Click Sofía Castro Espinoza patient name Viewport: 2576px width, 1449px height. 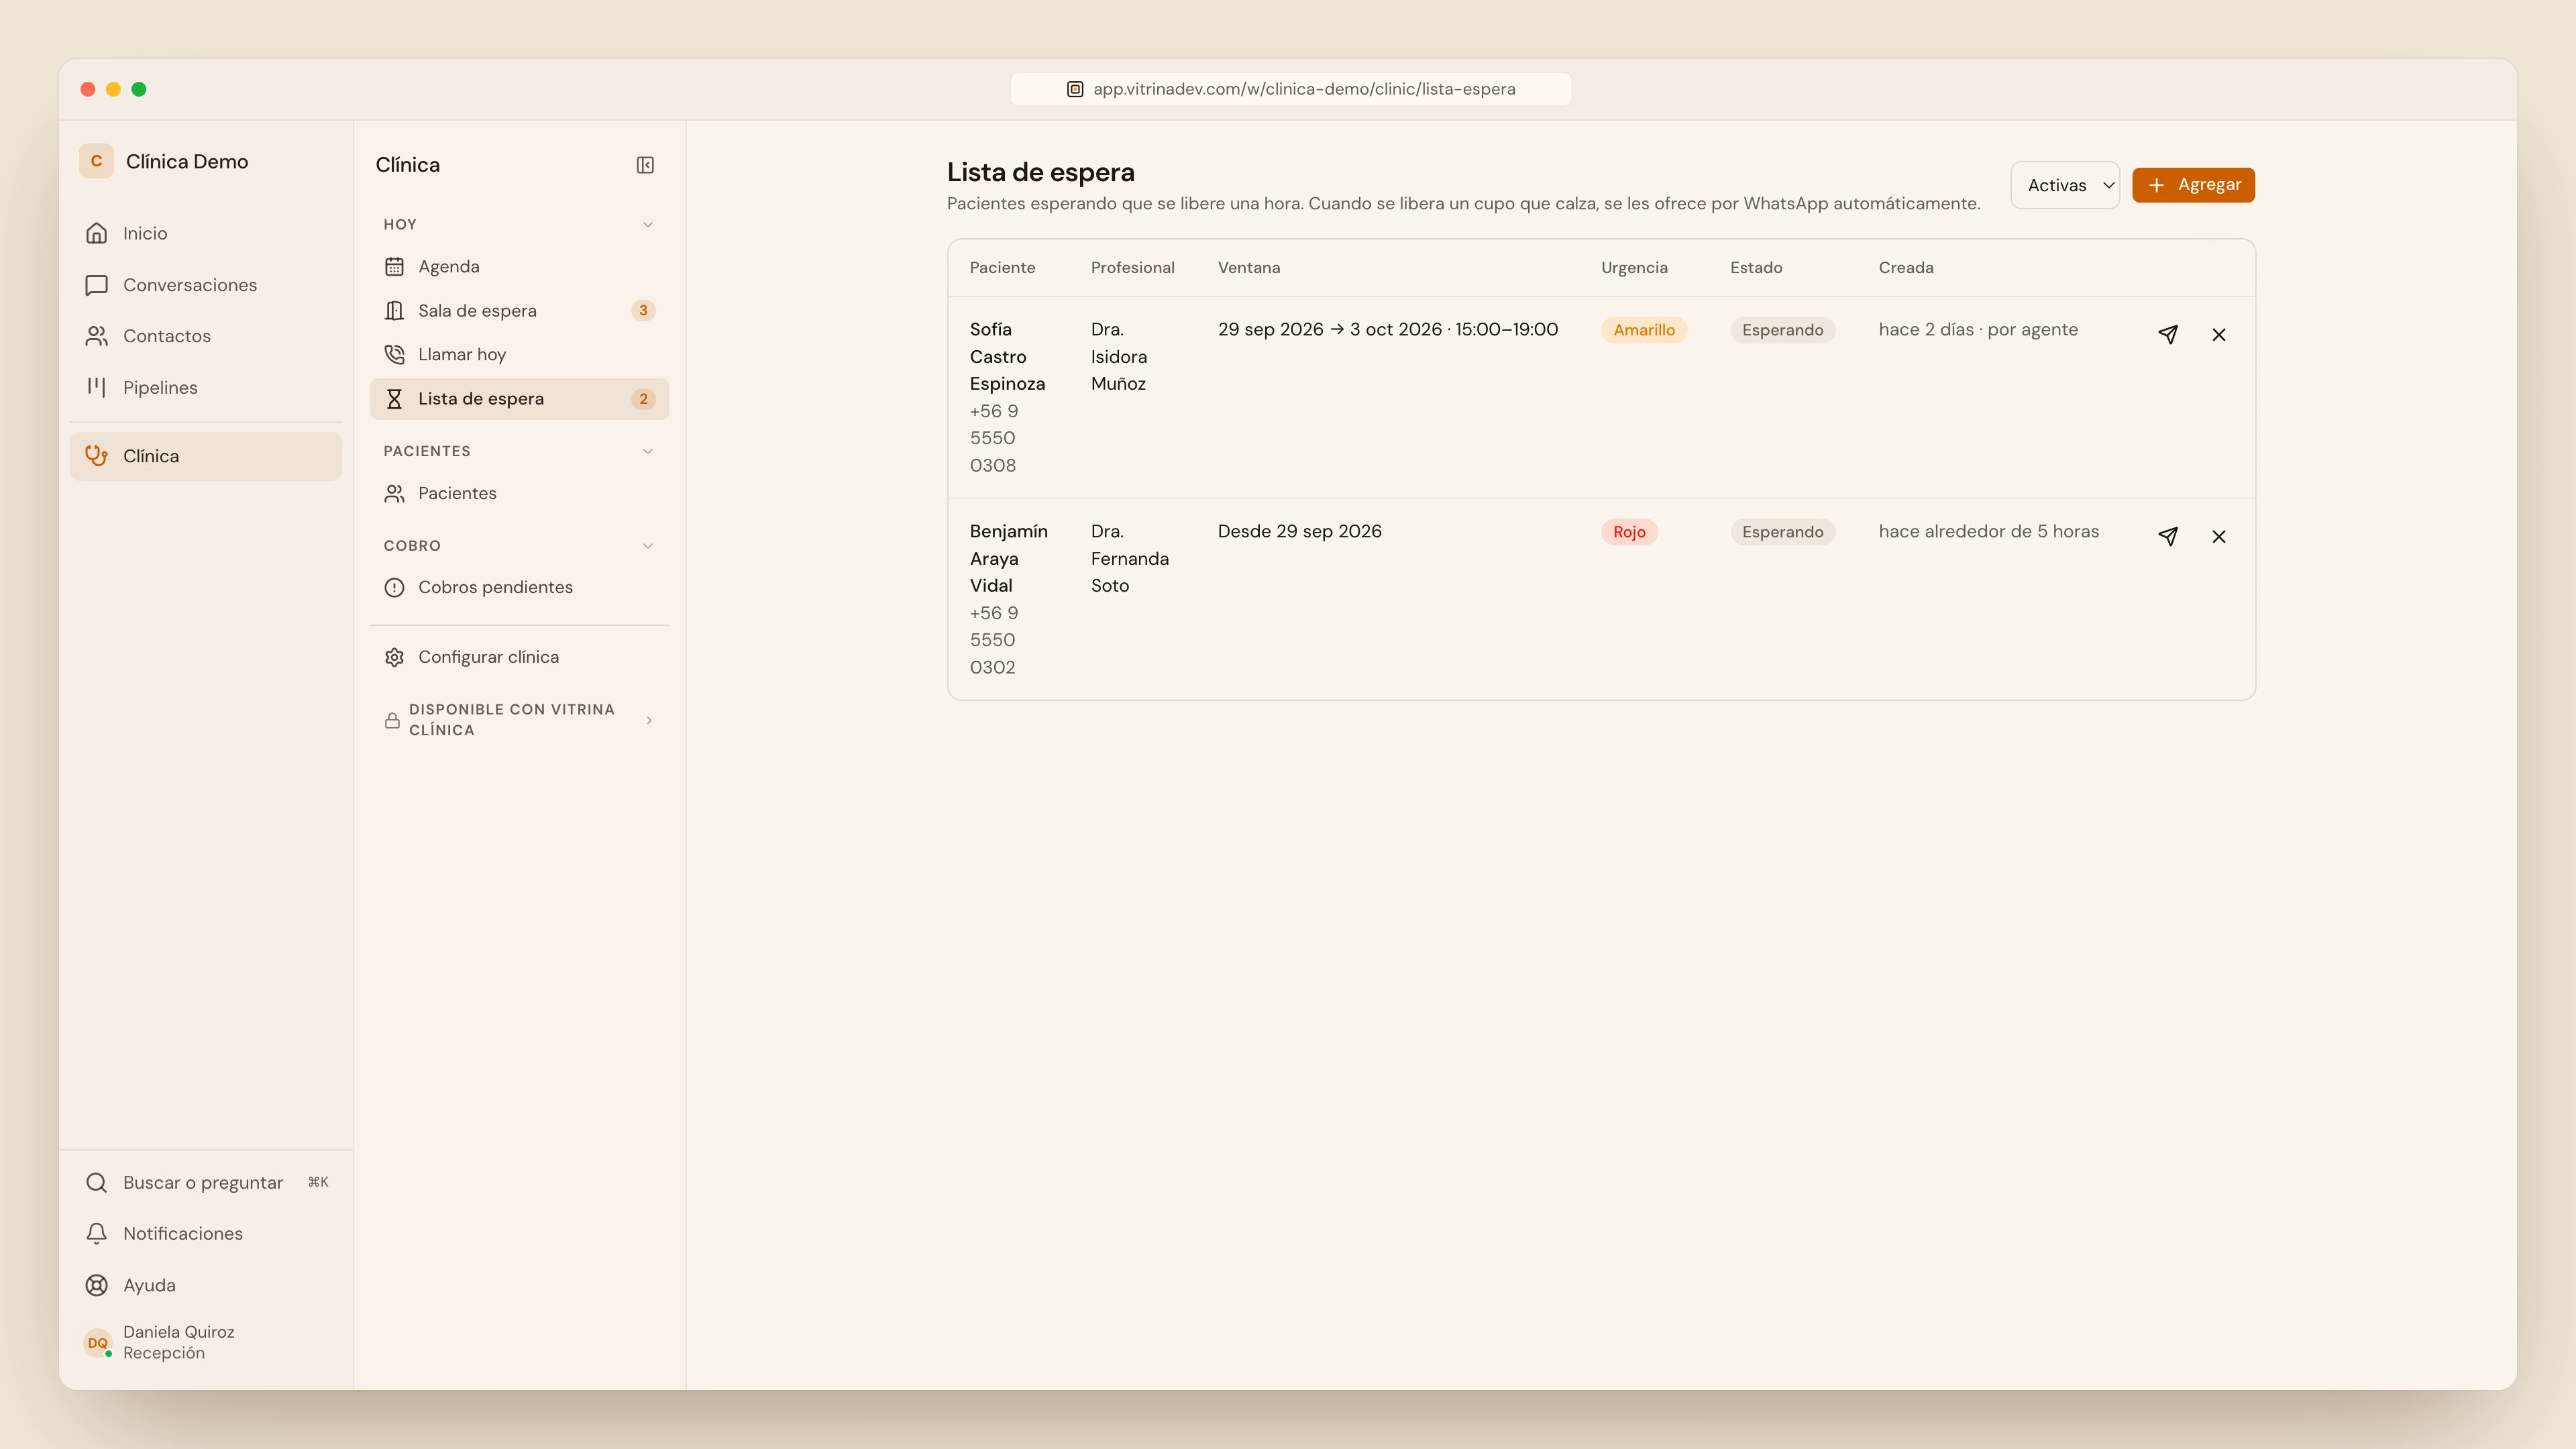(1007, 357)
